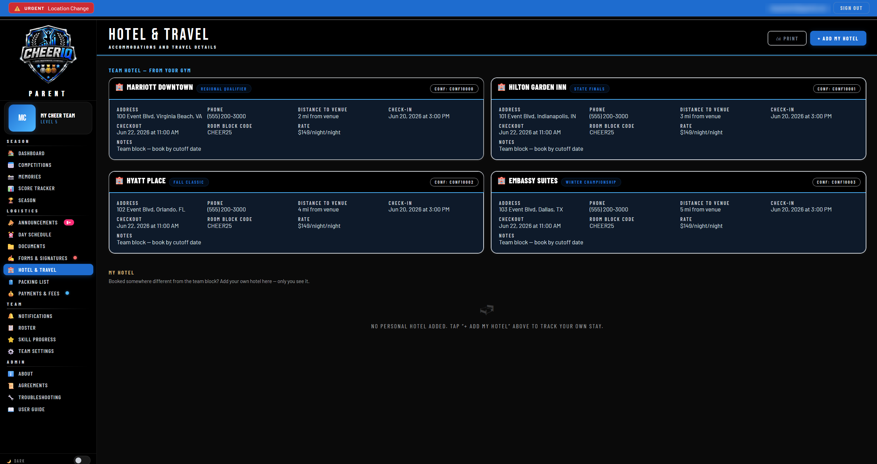The width and height of the screenshot is (877, 464).
Task: Click the Hotel & Travel sidebar hotel icon
Action: tap(11, 270)
